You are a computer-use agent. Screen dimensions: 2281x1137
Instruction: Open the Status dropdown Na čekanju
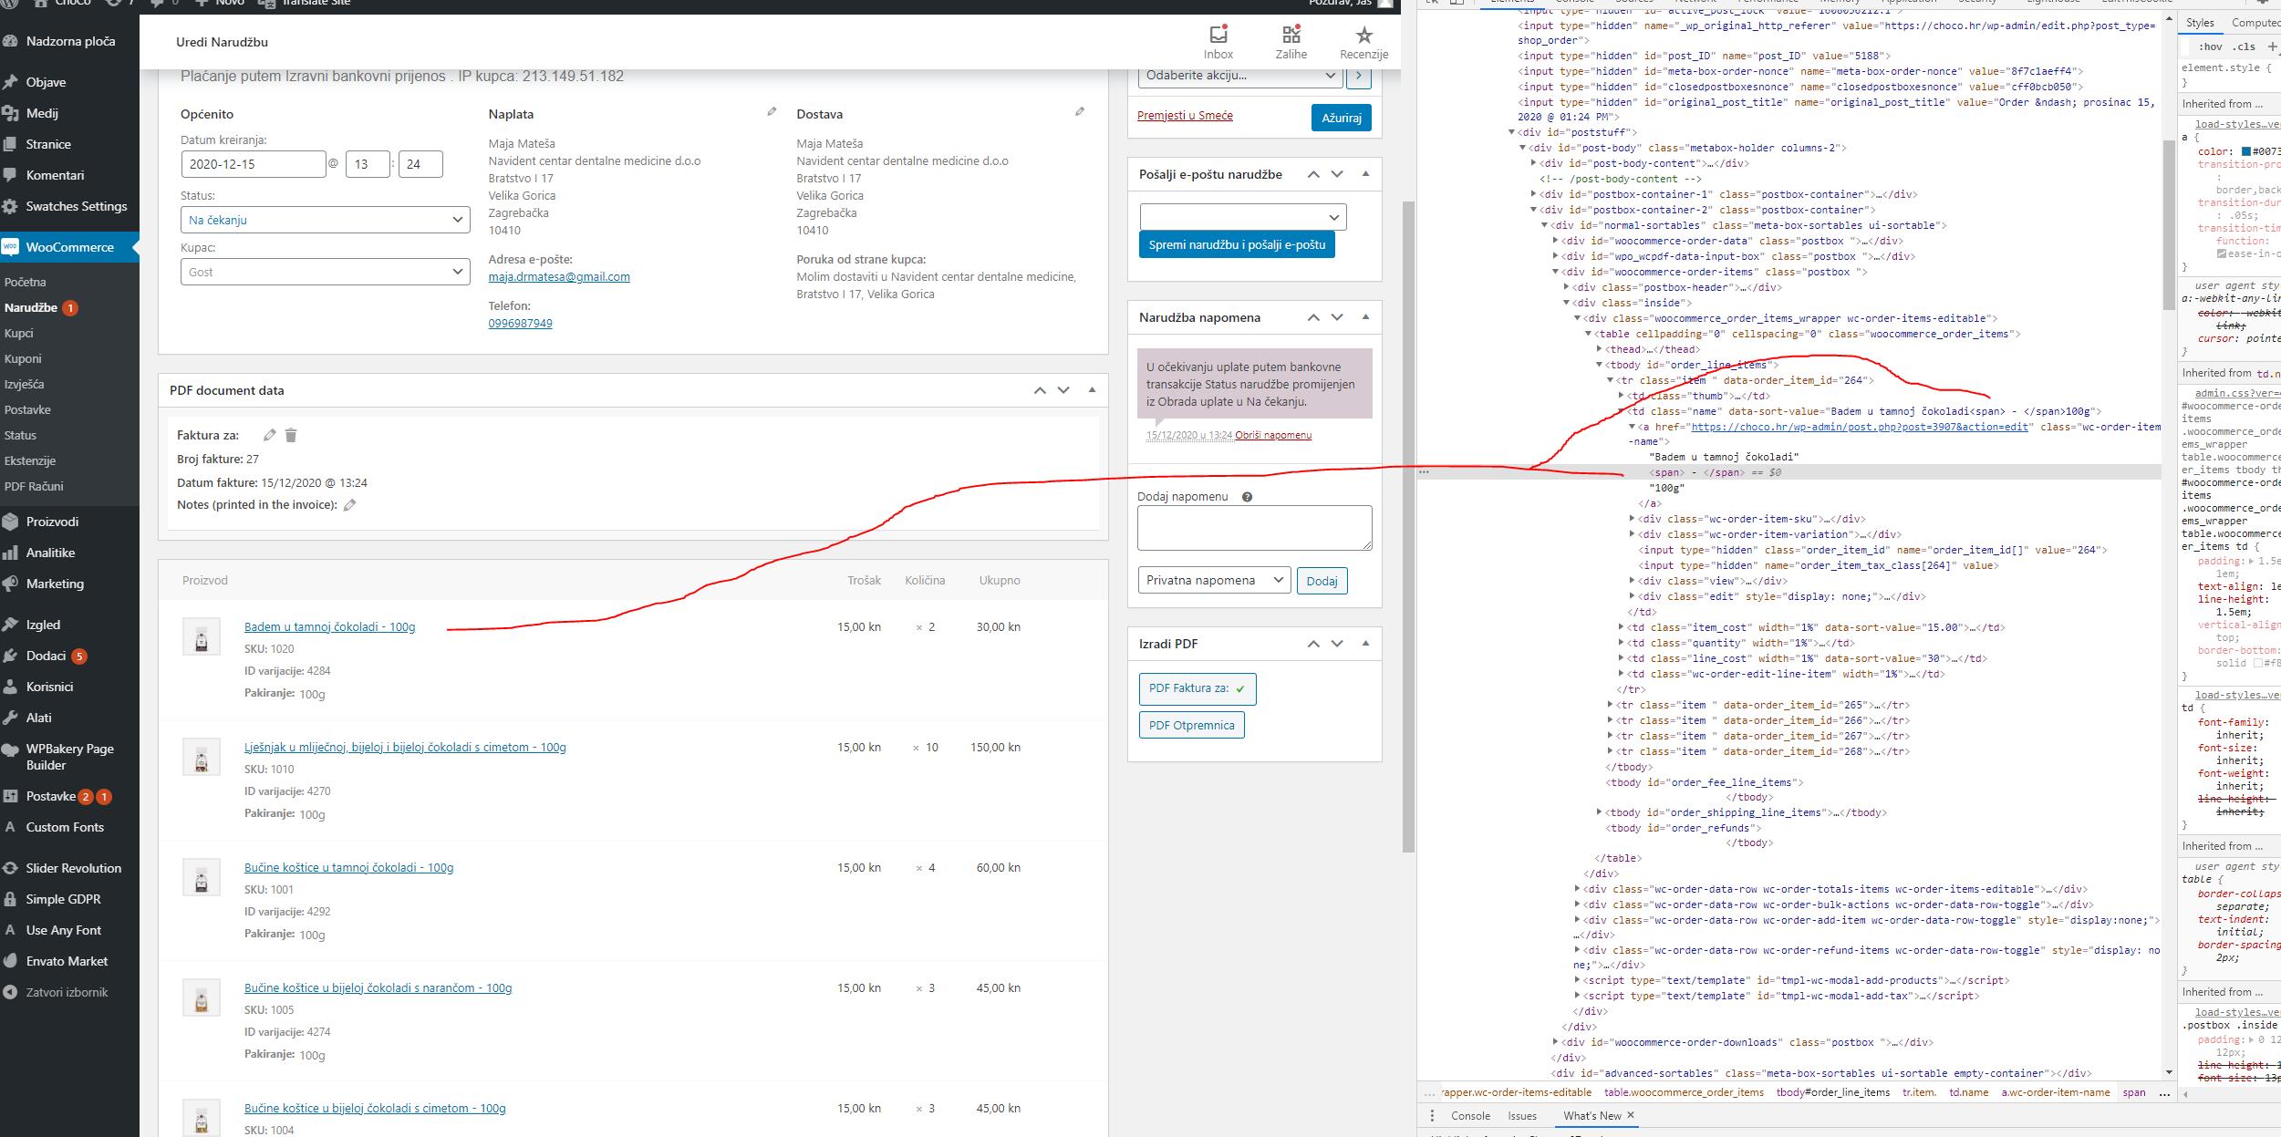click(x=326, y=220)
